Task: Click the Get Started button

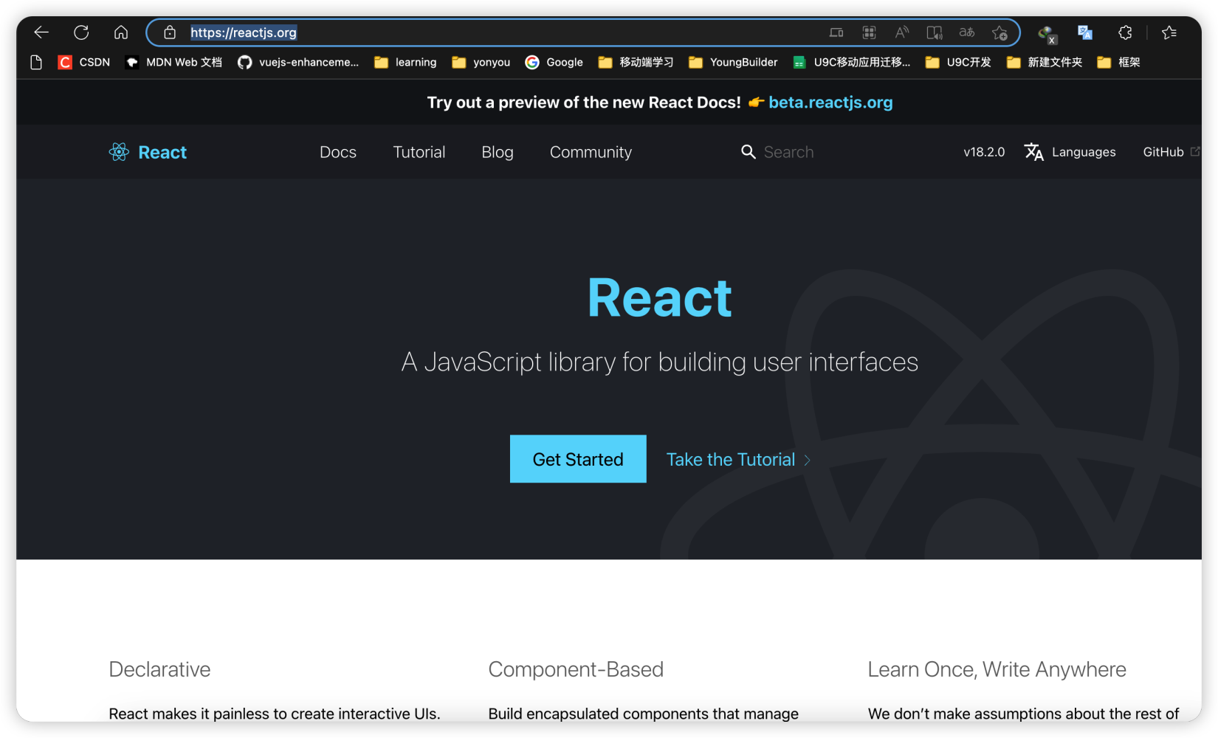Action: click(x=578, y=459)
